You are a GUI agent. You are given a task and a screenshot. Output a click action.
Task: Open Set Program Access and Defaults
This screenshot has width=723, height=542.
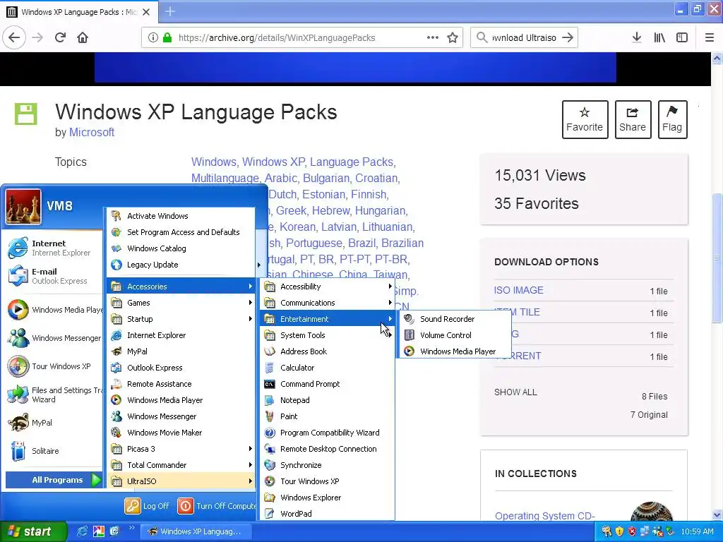[x=181, y=231]
